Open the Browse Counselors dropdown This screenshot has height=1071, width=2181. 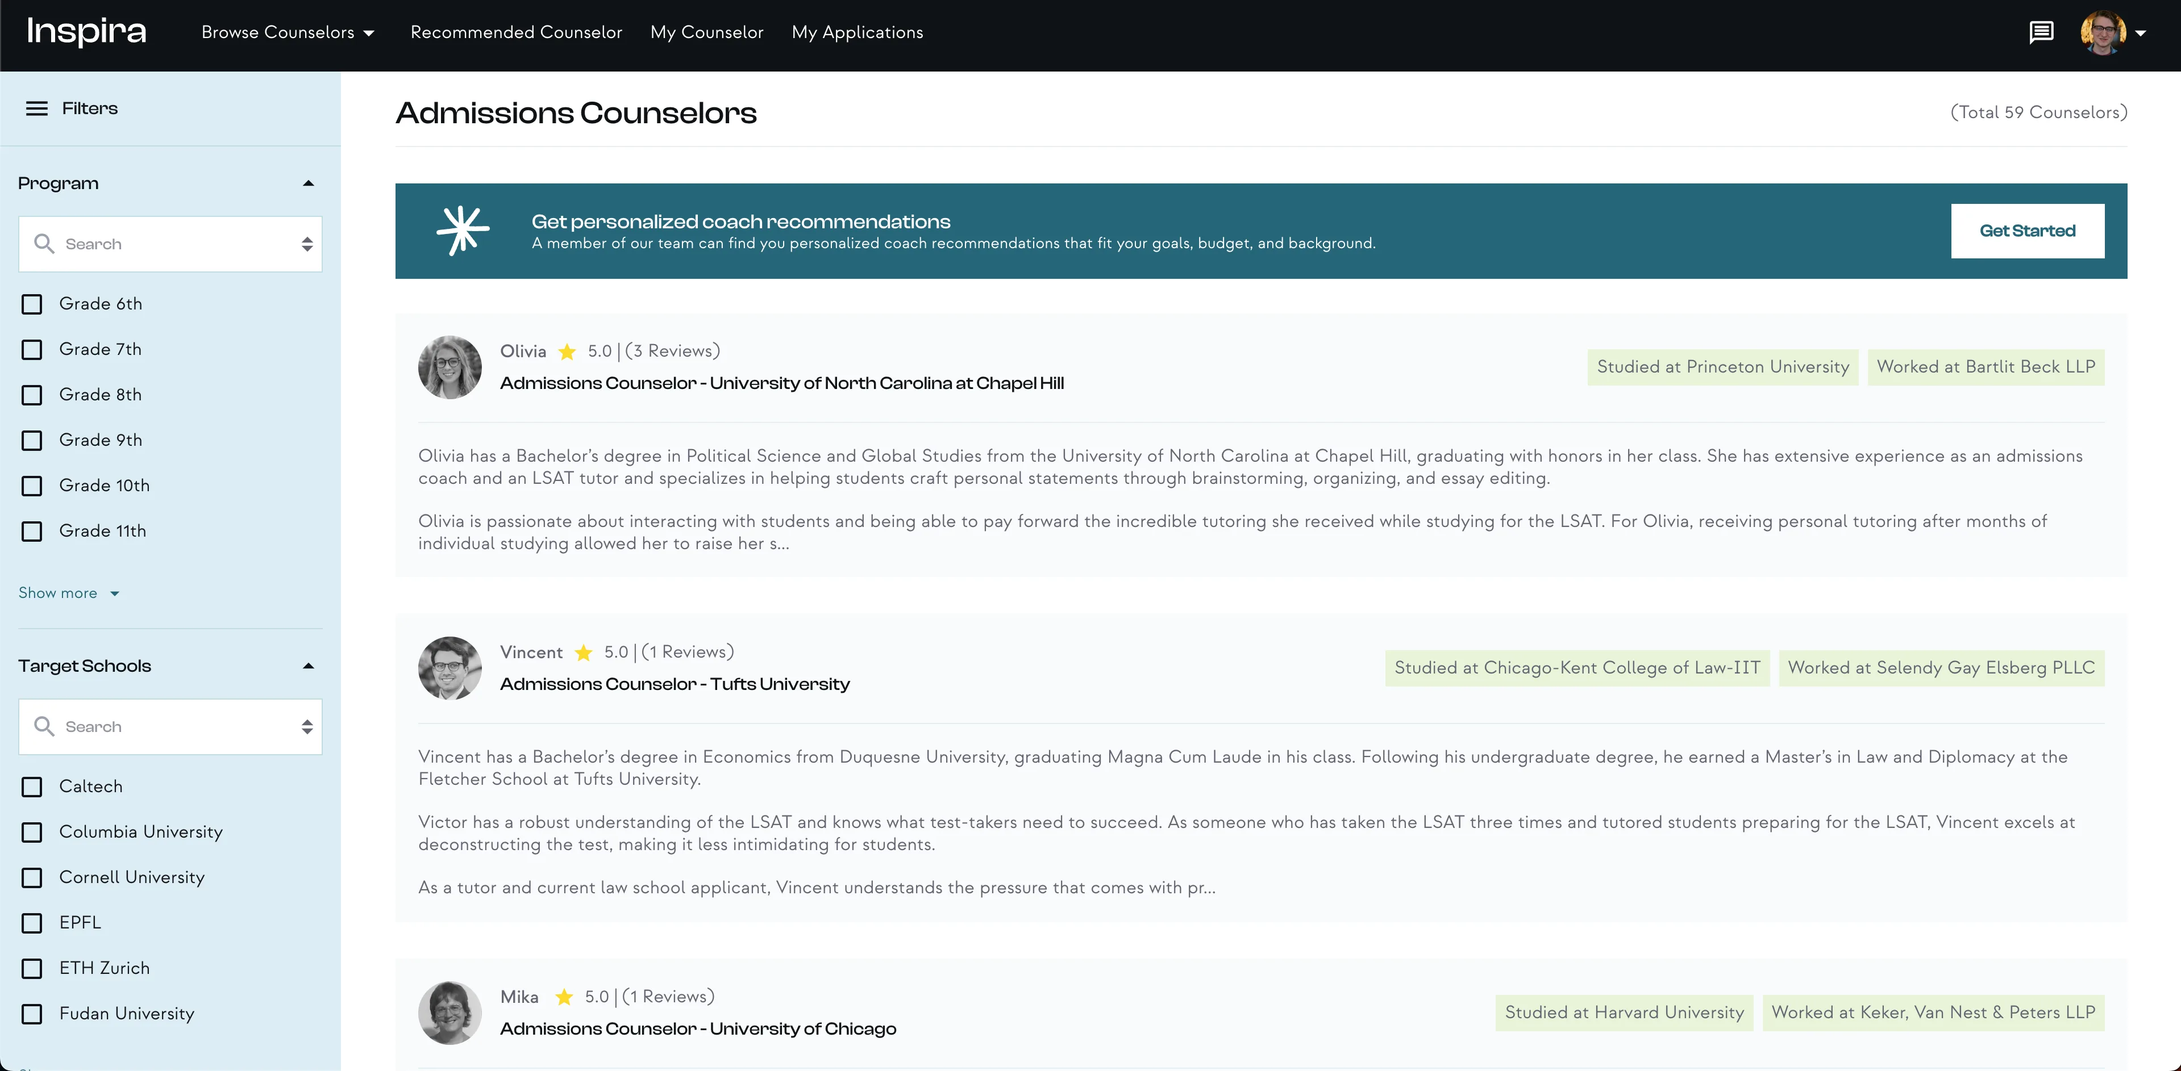click(288, 32)
